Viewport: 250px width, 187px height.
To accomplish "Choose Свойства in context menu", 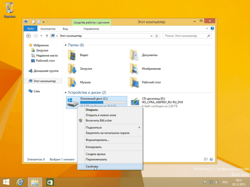I will click(110, 166).
